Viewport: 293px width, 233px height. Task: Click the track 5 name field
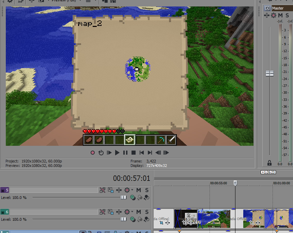pos(54,190)
